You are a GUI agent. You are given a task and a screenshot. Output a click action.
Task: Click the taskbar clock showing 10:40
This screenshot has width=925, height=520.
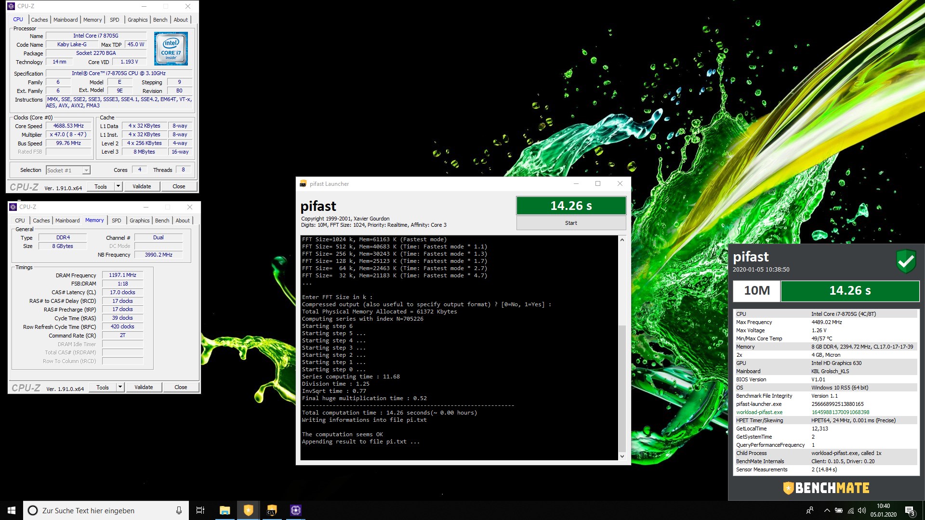(883, 510)
